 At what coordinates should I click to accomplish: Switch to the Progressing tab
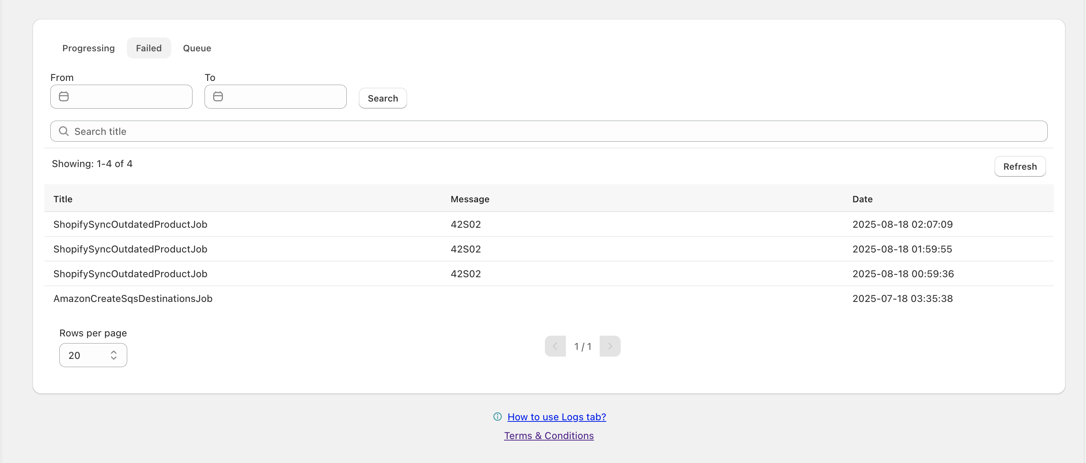(x=89, y=48)
